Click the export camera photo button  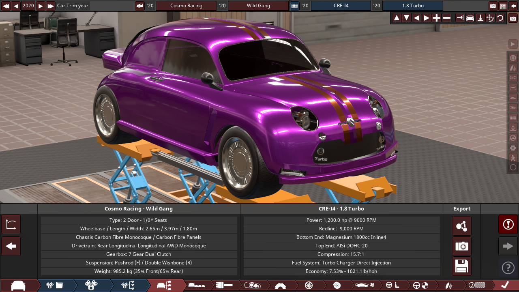click(x=462, y=246)
